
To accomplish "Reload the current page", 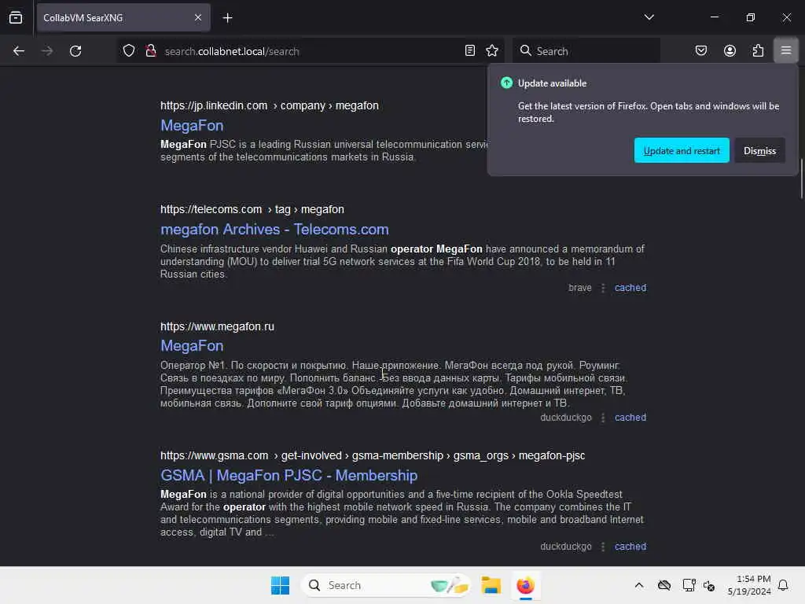I will 75,51.
